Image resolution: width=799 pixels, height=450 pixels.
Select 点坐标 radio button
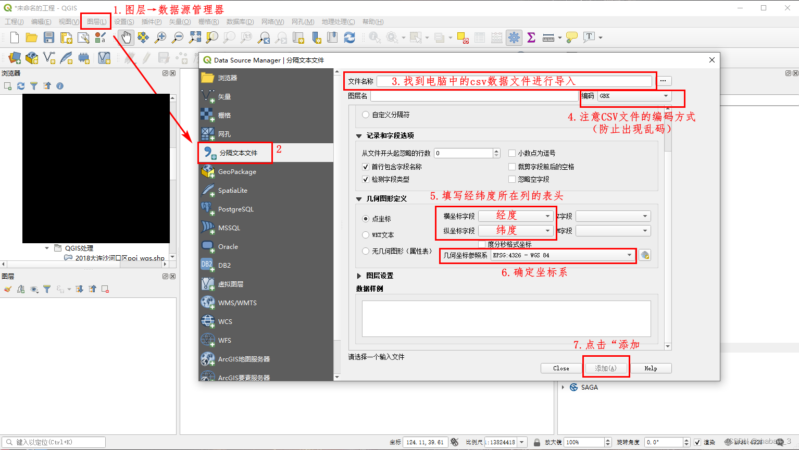click(x=366, y=219)
